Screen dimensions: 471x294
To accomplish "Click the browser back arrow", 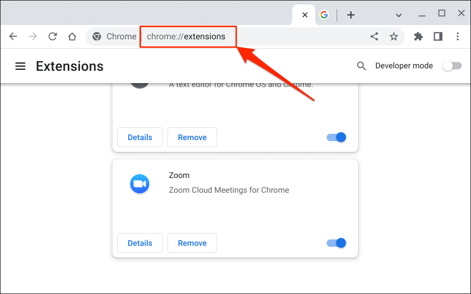I will click(13, 36).
